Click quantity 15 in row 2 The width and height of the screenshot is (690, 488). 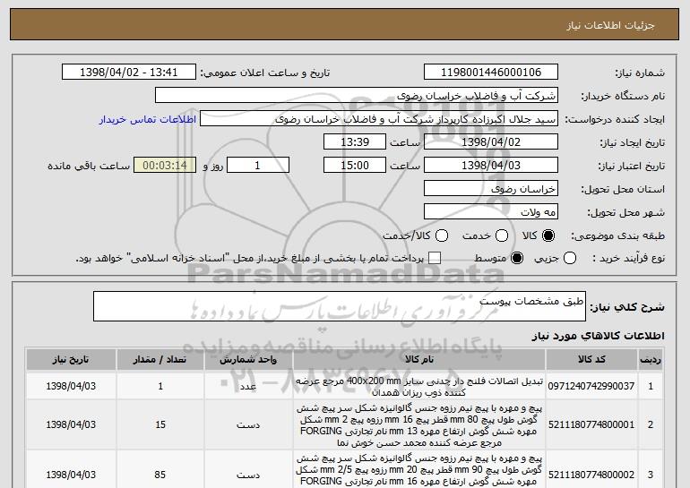tap(160, 424)
